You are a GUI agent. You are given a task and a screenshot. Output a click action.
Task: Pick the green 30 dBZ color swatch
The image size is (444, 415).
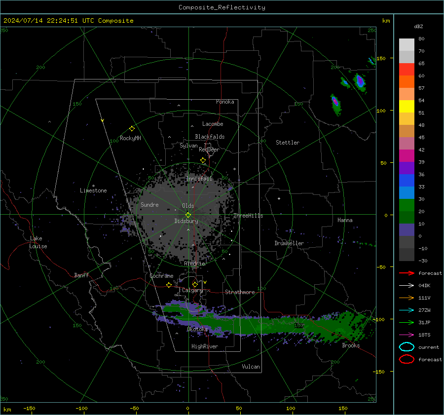[407, 205]
